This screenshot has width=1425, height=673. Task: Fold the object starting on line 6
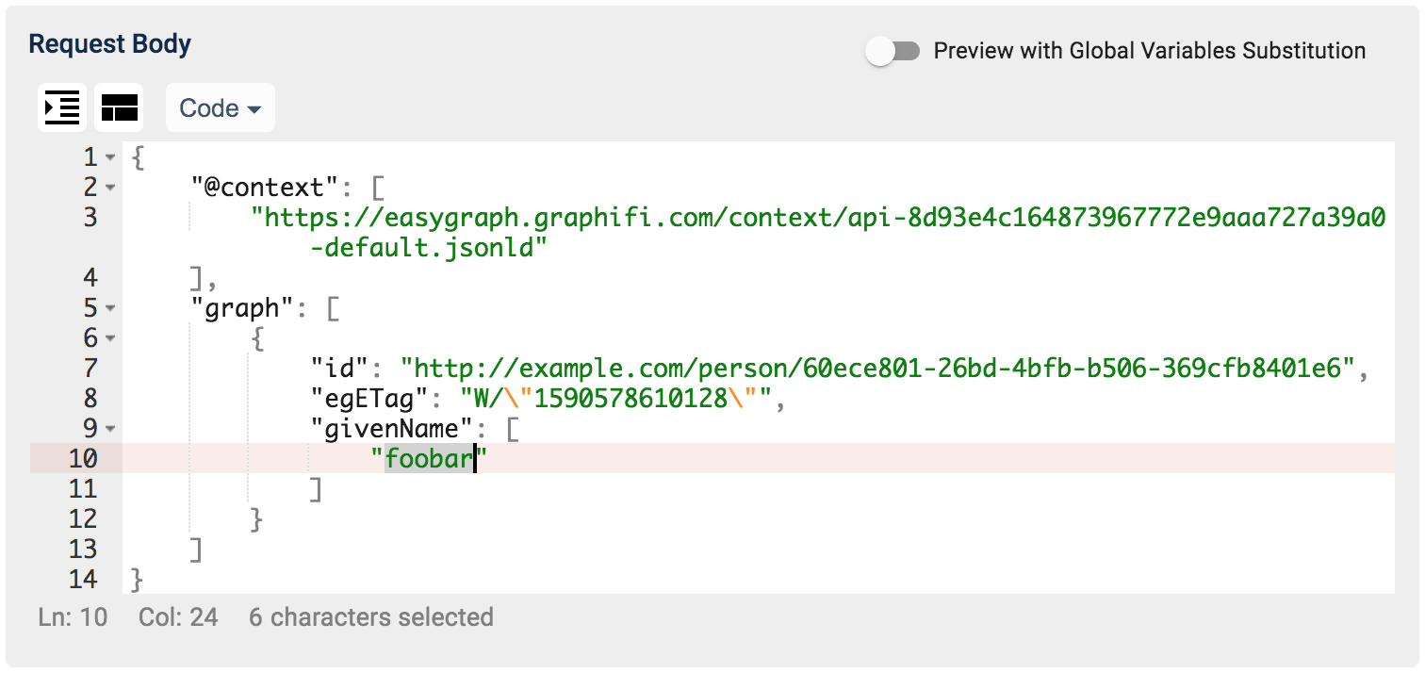point(111,338)
